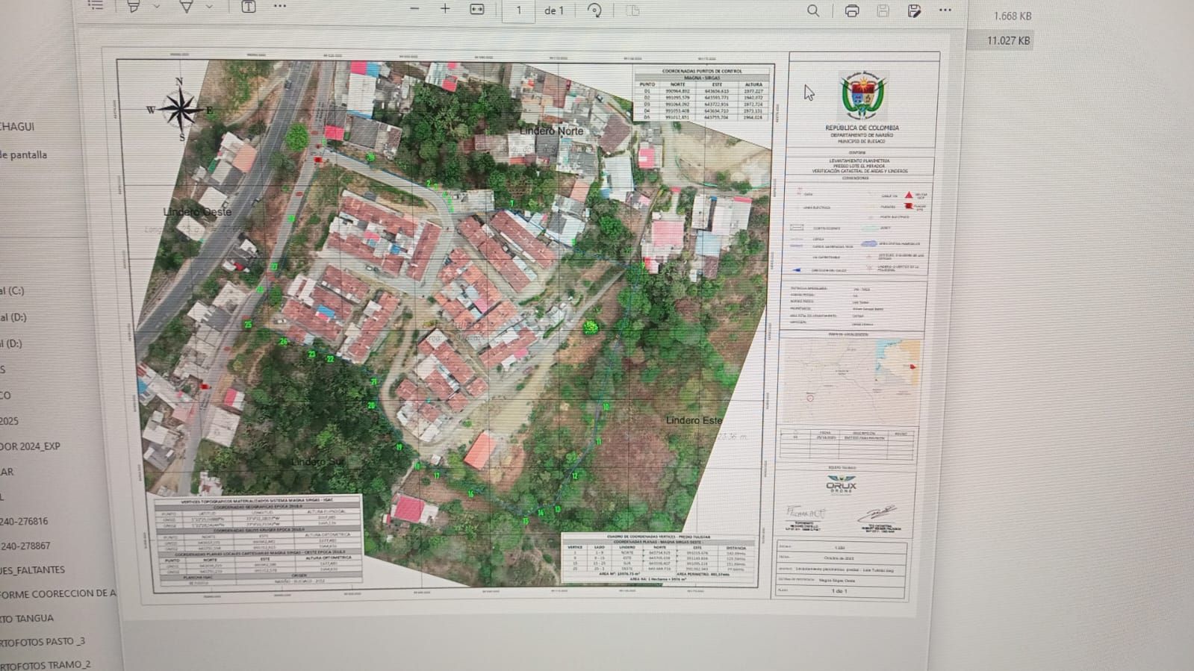Click the 'Lindero Este' label on map
Screen dimensions: 1194x671
click(x=694, y=420)
